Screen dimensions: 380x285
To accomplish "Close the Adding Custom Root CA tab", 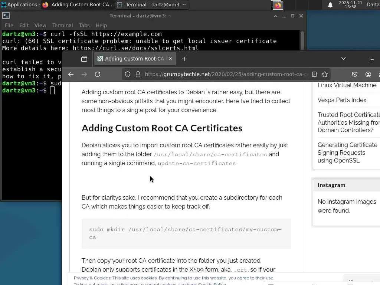I will 170,59.
